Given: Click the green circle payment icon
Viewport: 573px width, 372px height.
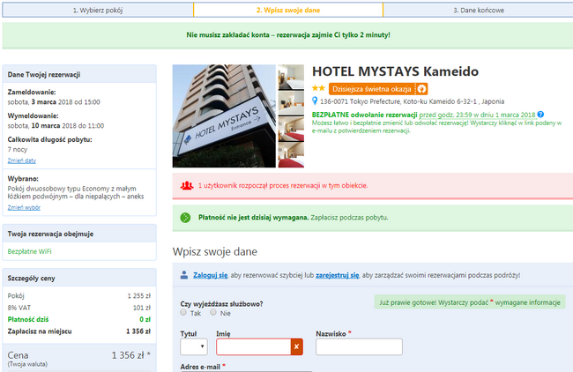Looking at the screenshot, I should pos(185,218).
